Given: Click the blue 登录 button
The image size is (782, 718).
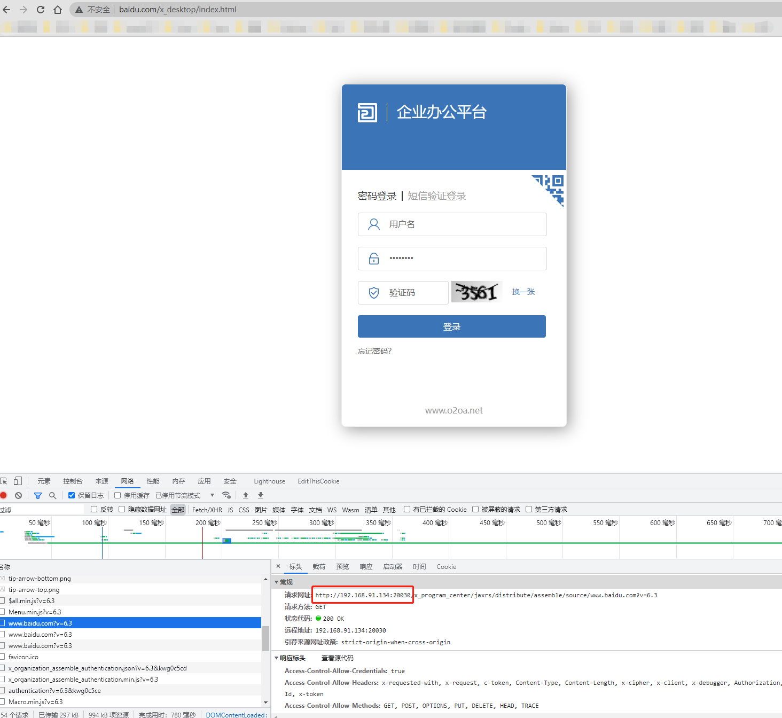Looking at the screenshot, I should [451, 326].
